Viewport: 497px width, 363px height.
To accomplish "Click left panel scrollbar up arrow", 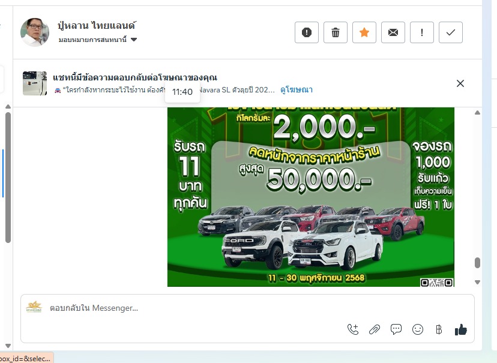I will click(8, 107).
